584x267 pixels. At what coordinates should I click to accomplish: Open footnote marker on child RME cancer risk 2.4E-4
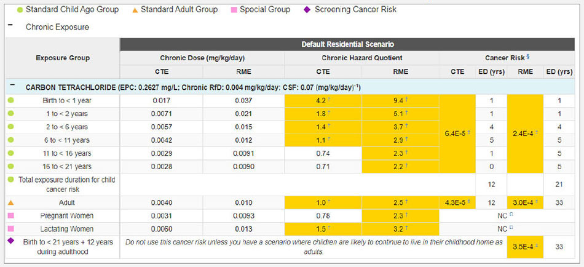[537, 132]
